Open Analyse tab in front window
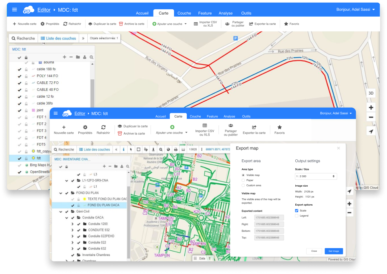The height and width of the screenshot is (274, 387). pos(229,116)
